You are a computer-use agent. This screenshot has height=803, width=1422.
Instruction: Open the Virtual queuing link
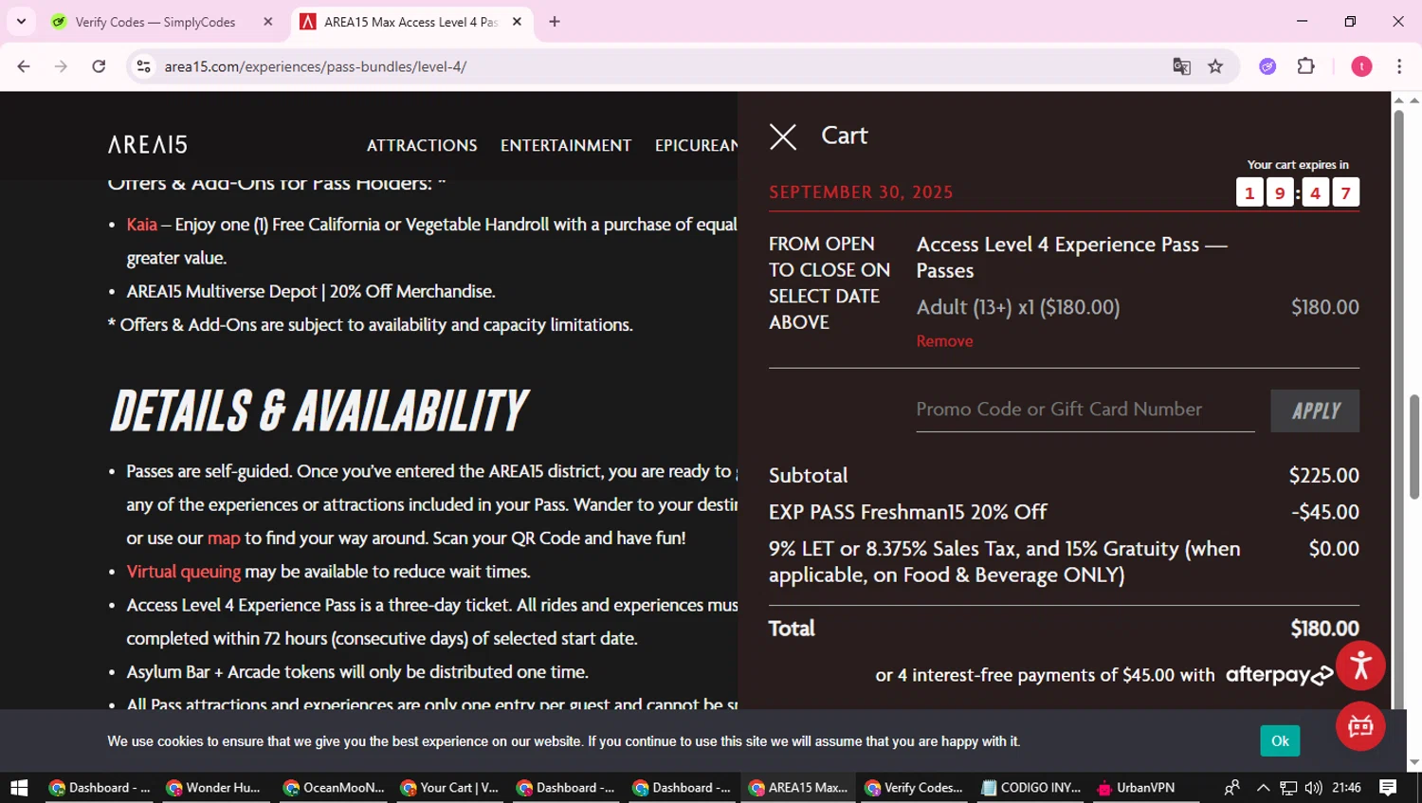point(183,572)
